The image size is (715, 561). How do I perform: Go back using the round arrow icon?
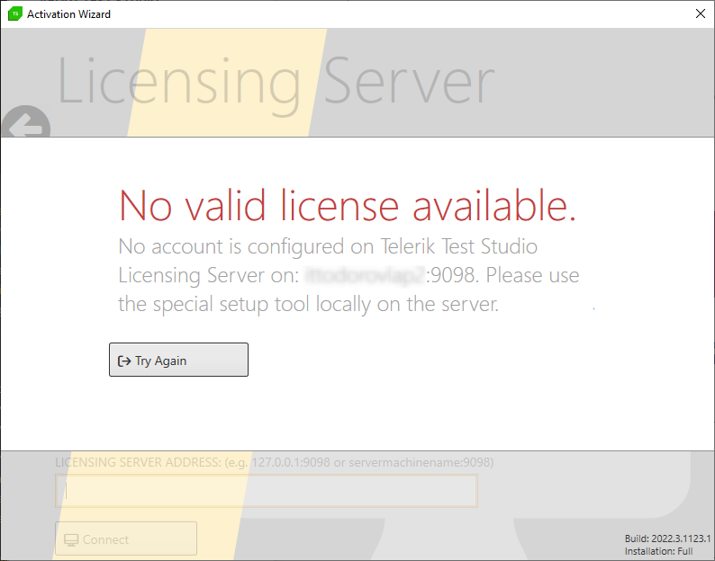click(25, 122)
